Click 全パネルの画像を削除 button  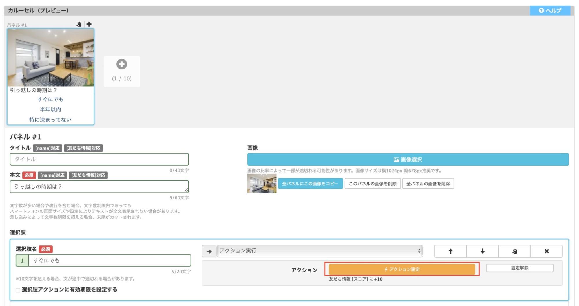click(428, 184)
